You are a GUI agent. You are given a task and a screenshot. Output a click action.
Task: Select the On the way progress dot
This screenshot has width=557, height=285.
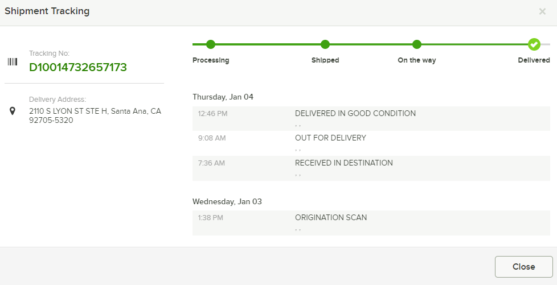(x=417, y=44)
